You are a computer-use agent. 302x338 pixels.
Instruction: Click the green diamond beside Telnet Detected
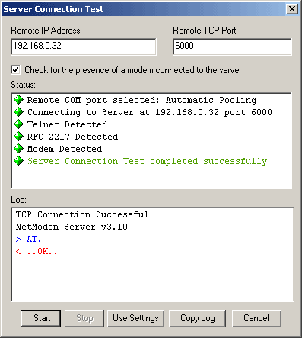point(18,124)
